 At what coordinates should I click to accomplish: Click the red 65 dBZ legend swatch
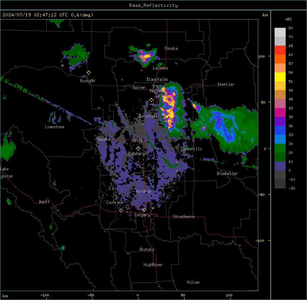(x=280, y=50)
